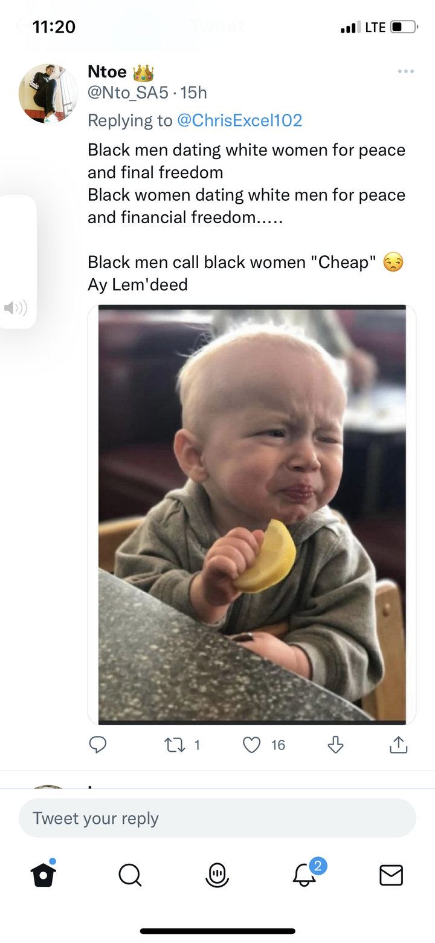Open the three-dot tweet options menu
Viewport: 435px width, 943px height.
coord(406,71)
